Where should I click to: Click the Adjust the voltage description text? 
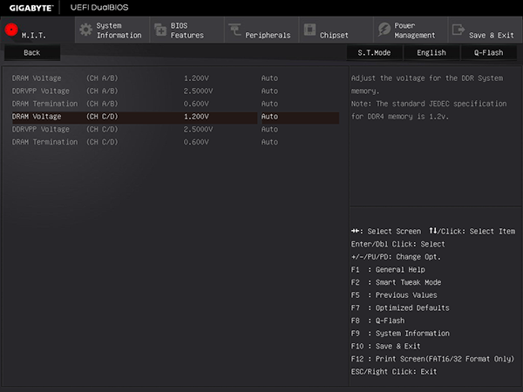[429, 98]
